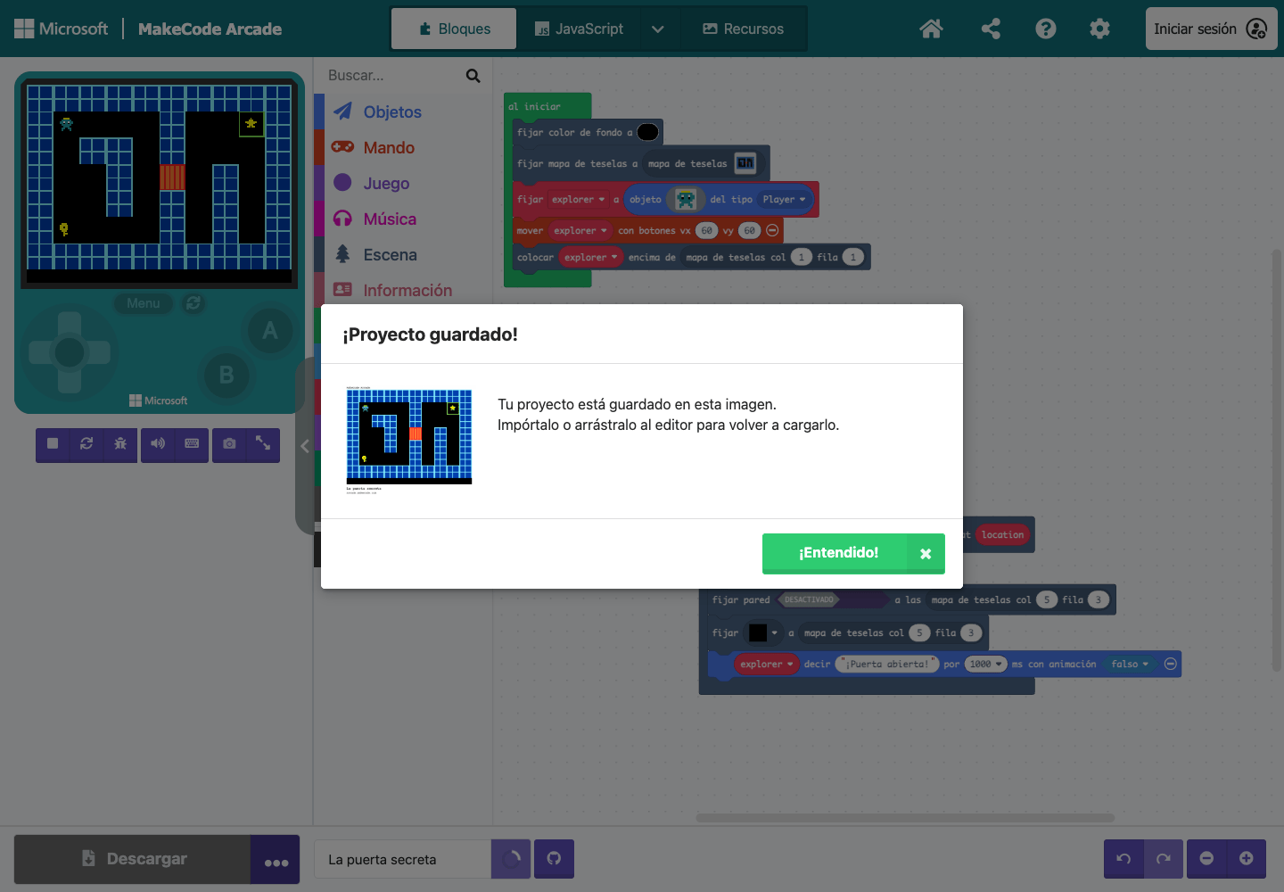The image size is (1284, 892).
Task: Undo the last action
Action: click(x=1123, y=859)
